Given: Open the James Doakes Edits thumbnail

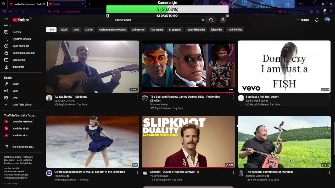Looking at the screenshot, I should click(188, 66).
